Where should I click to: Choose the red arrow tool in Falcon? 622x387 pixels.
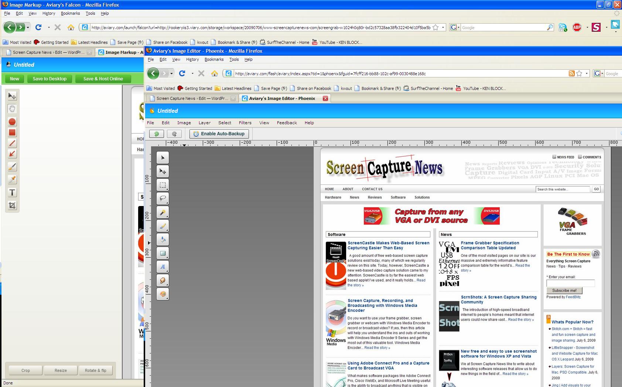[x=12, y=154]
